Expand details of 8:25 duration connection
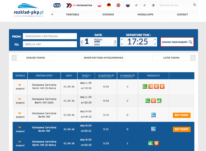 (x=20, y=87)
